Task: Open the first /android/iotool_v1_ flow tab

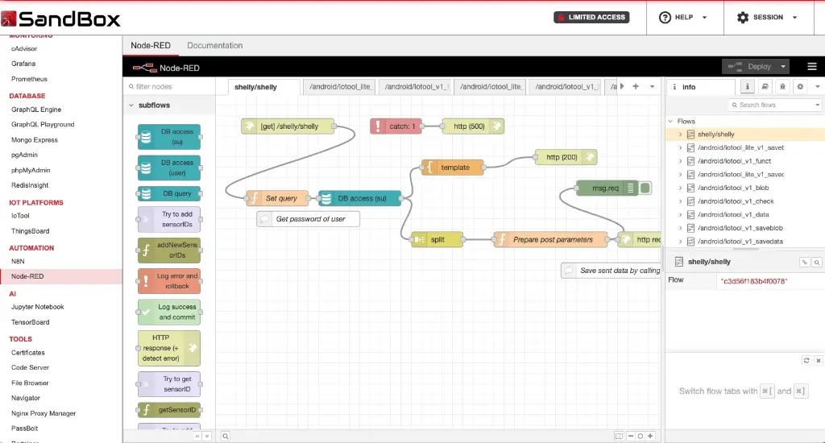Action: pyautogui.click(x=415, y=86)
